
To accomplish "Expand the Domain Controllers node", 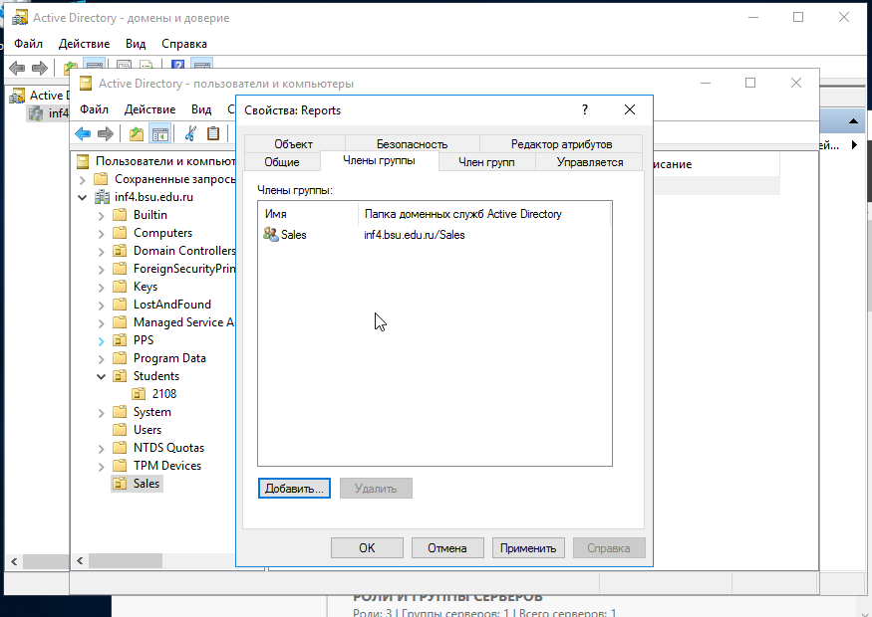I will [x=101, y=251].
